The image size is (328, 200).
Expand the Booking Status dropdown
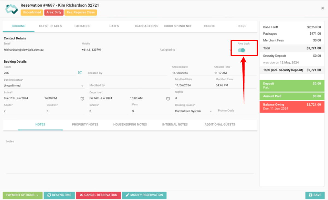click(82, 86)
